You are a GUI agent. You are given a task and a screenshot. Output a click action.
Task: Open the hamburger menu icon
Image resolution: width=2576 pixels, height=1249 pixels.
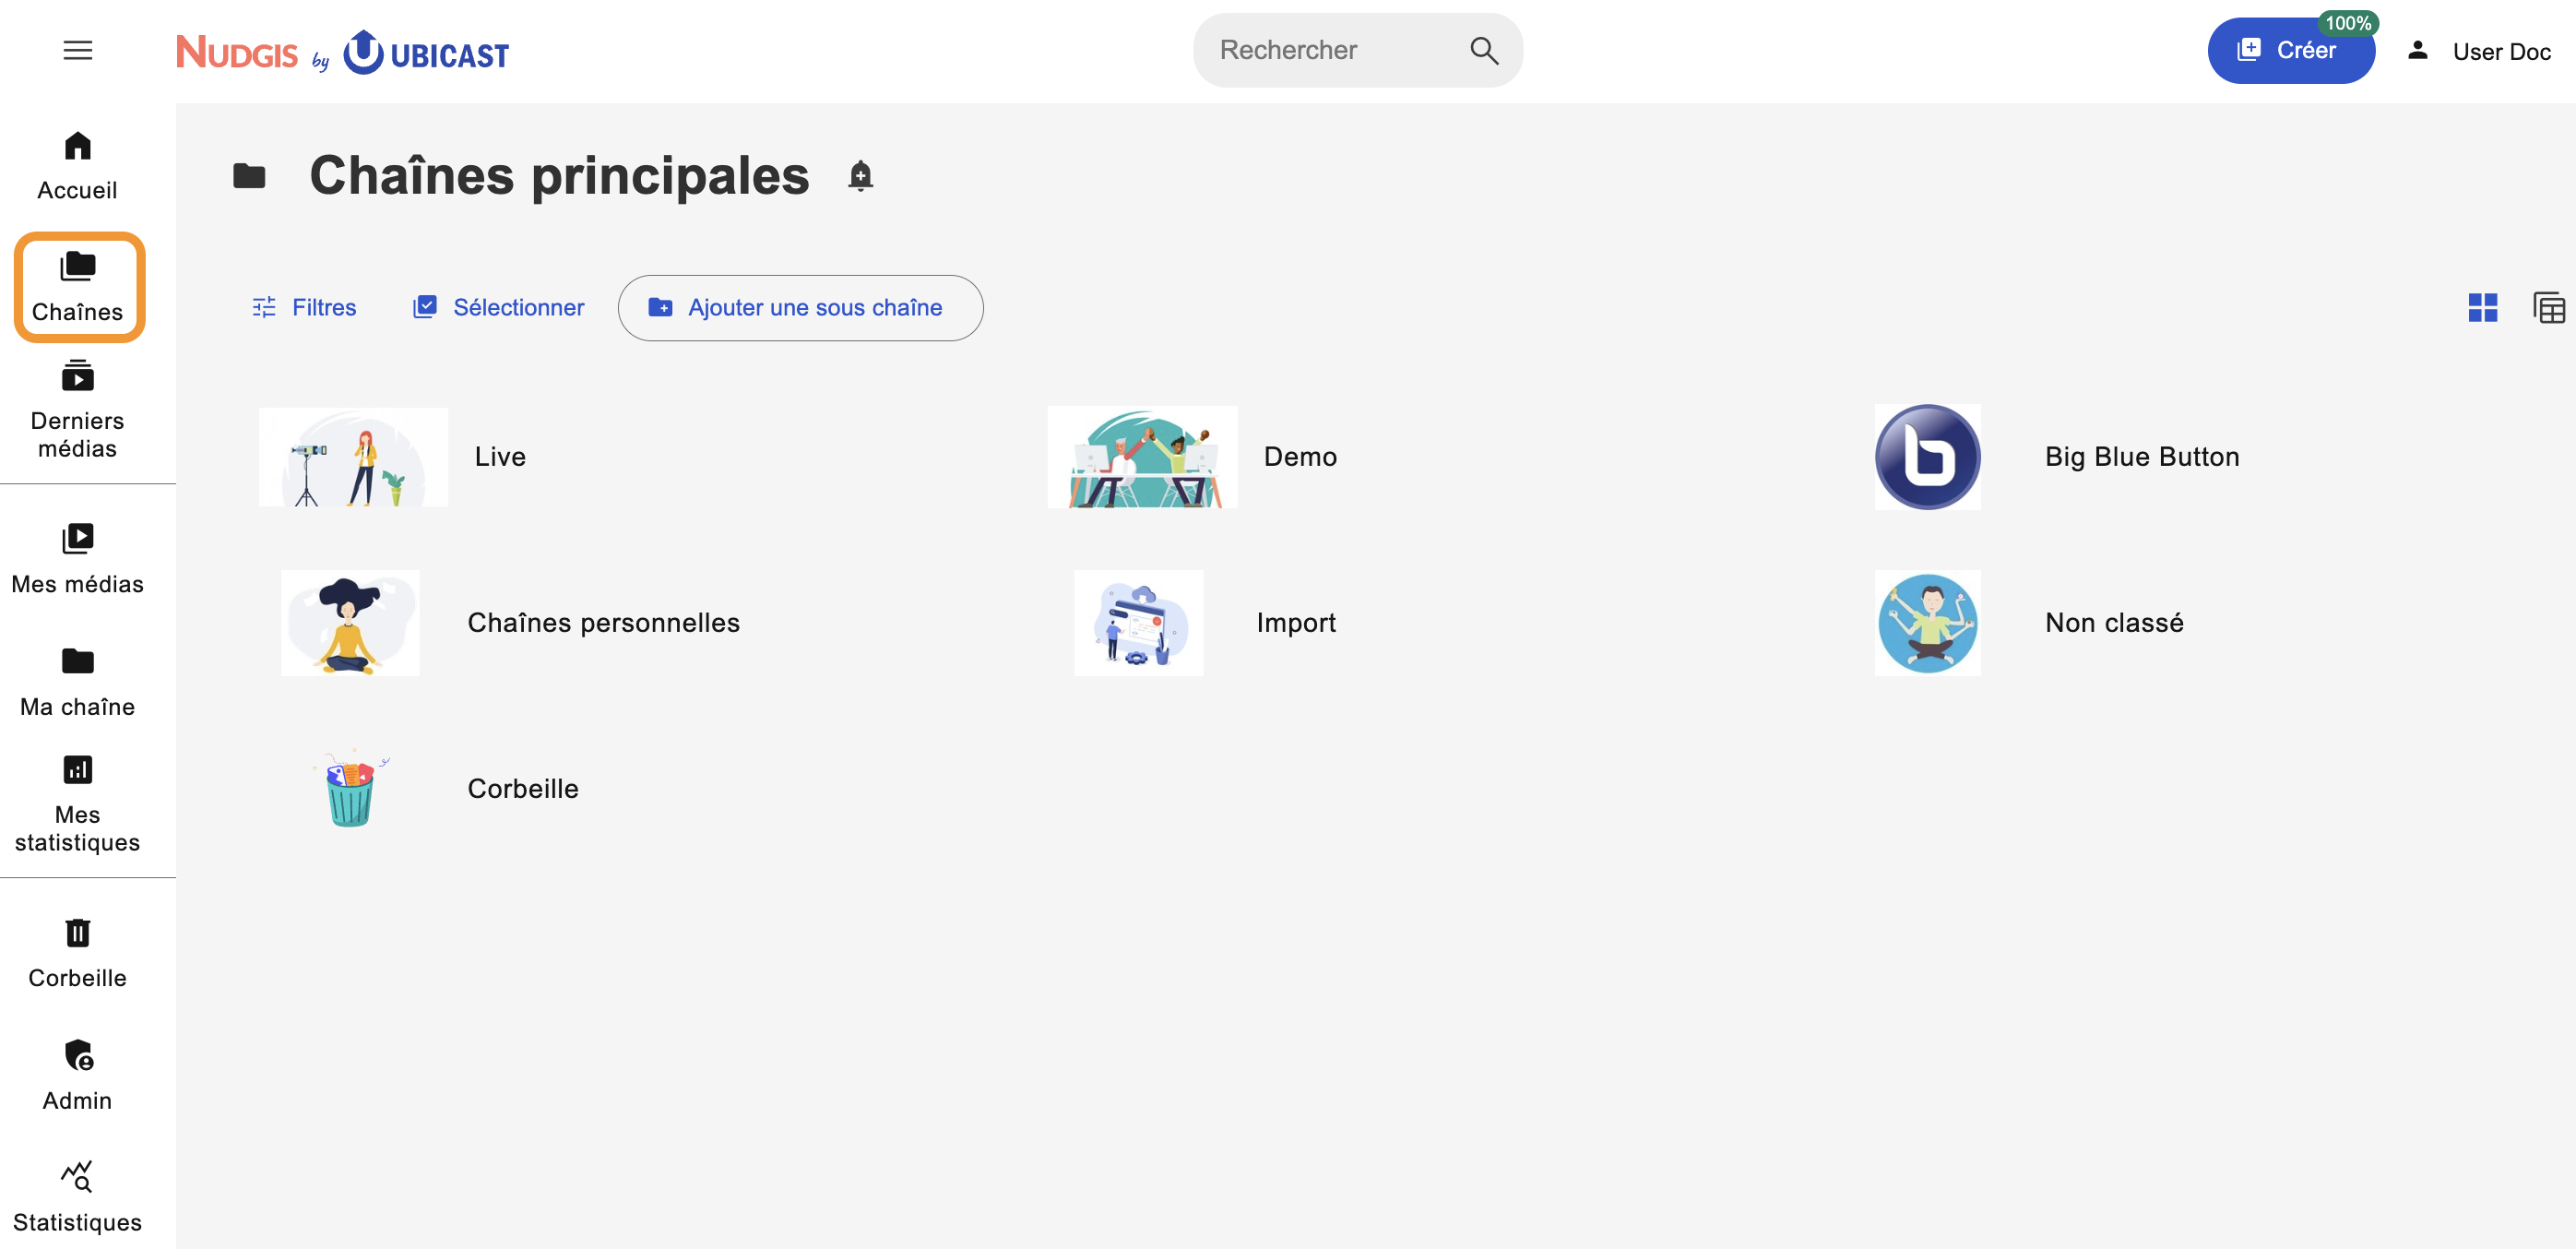[x=78, y=50]
